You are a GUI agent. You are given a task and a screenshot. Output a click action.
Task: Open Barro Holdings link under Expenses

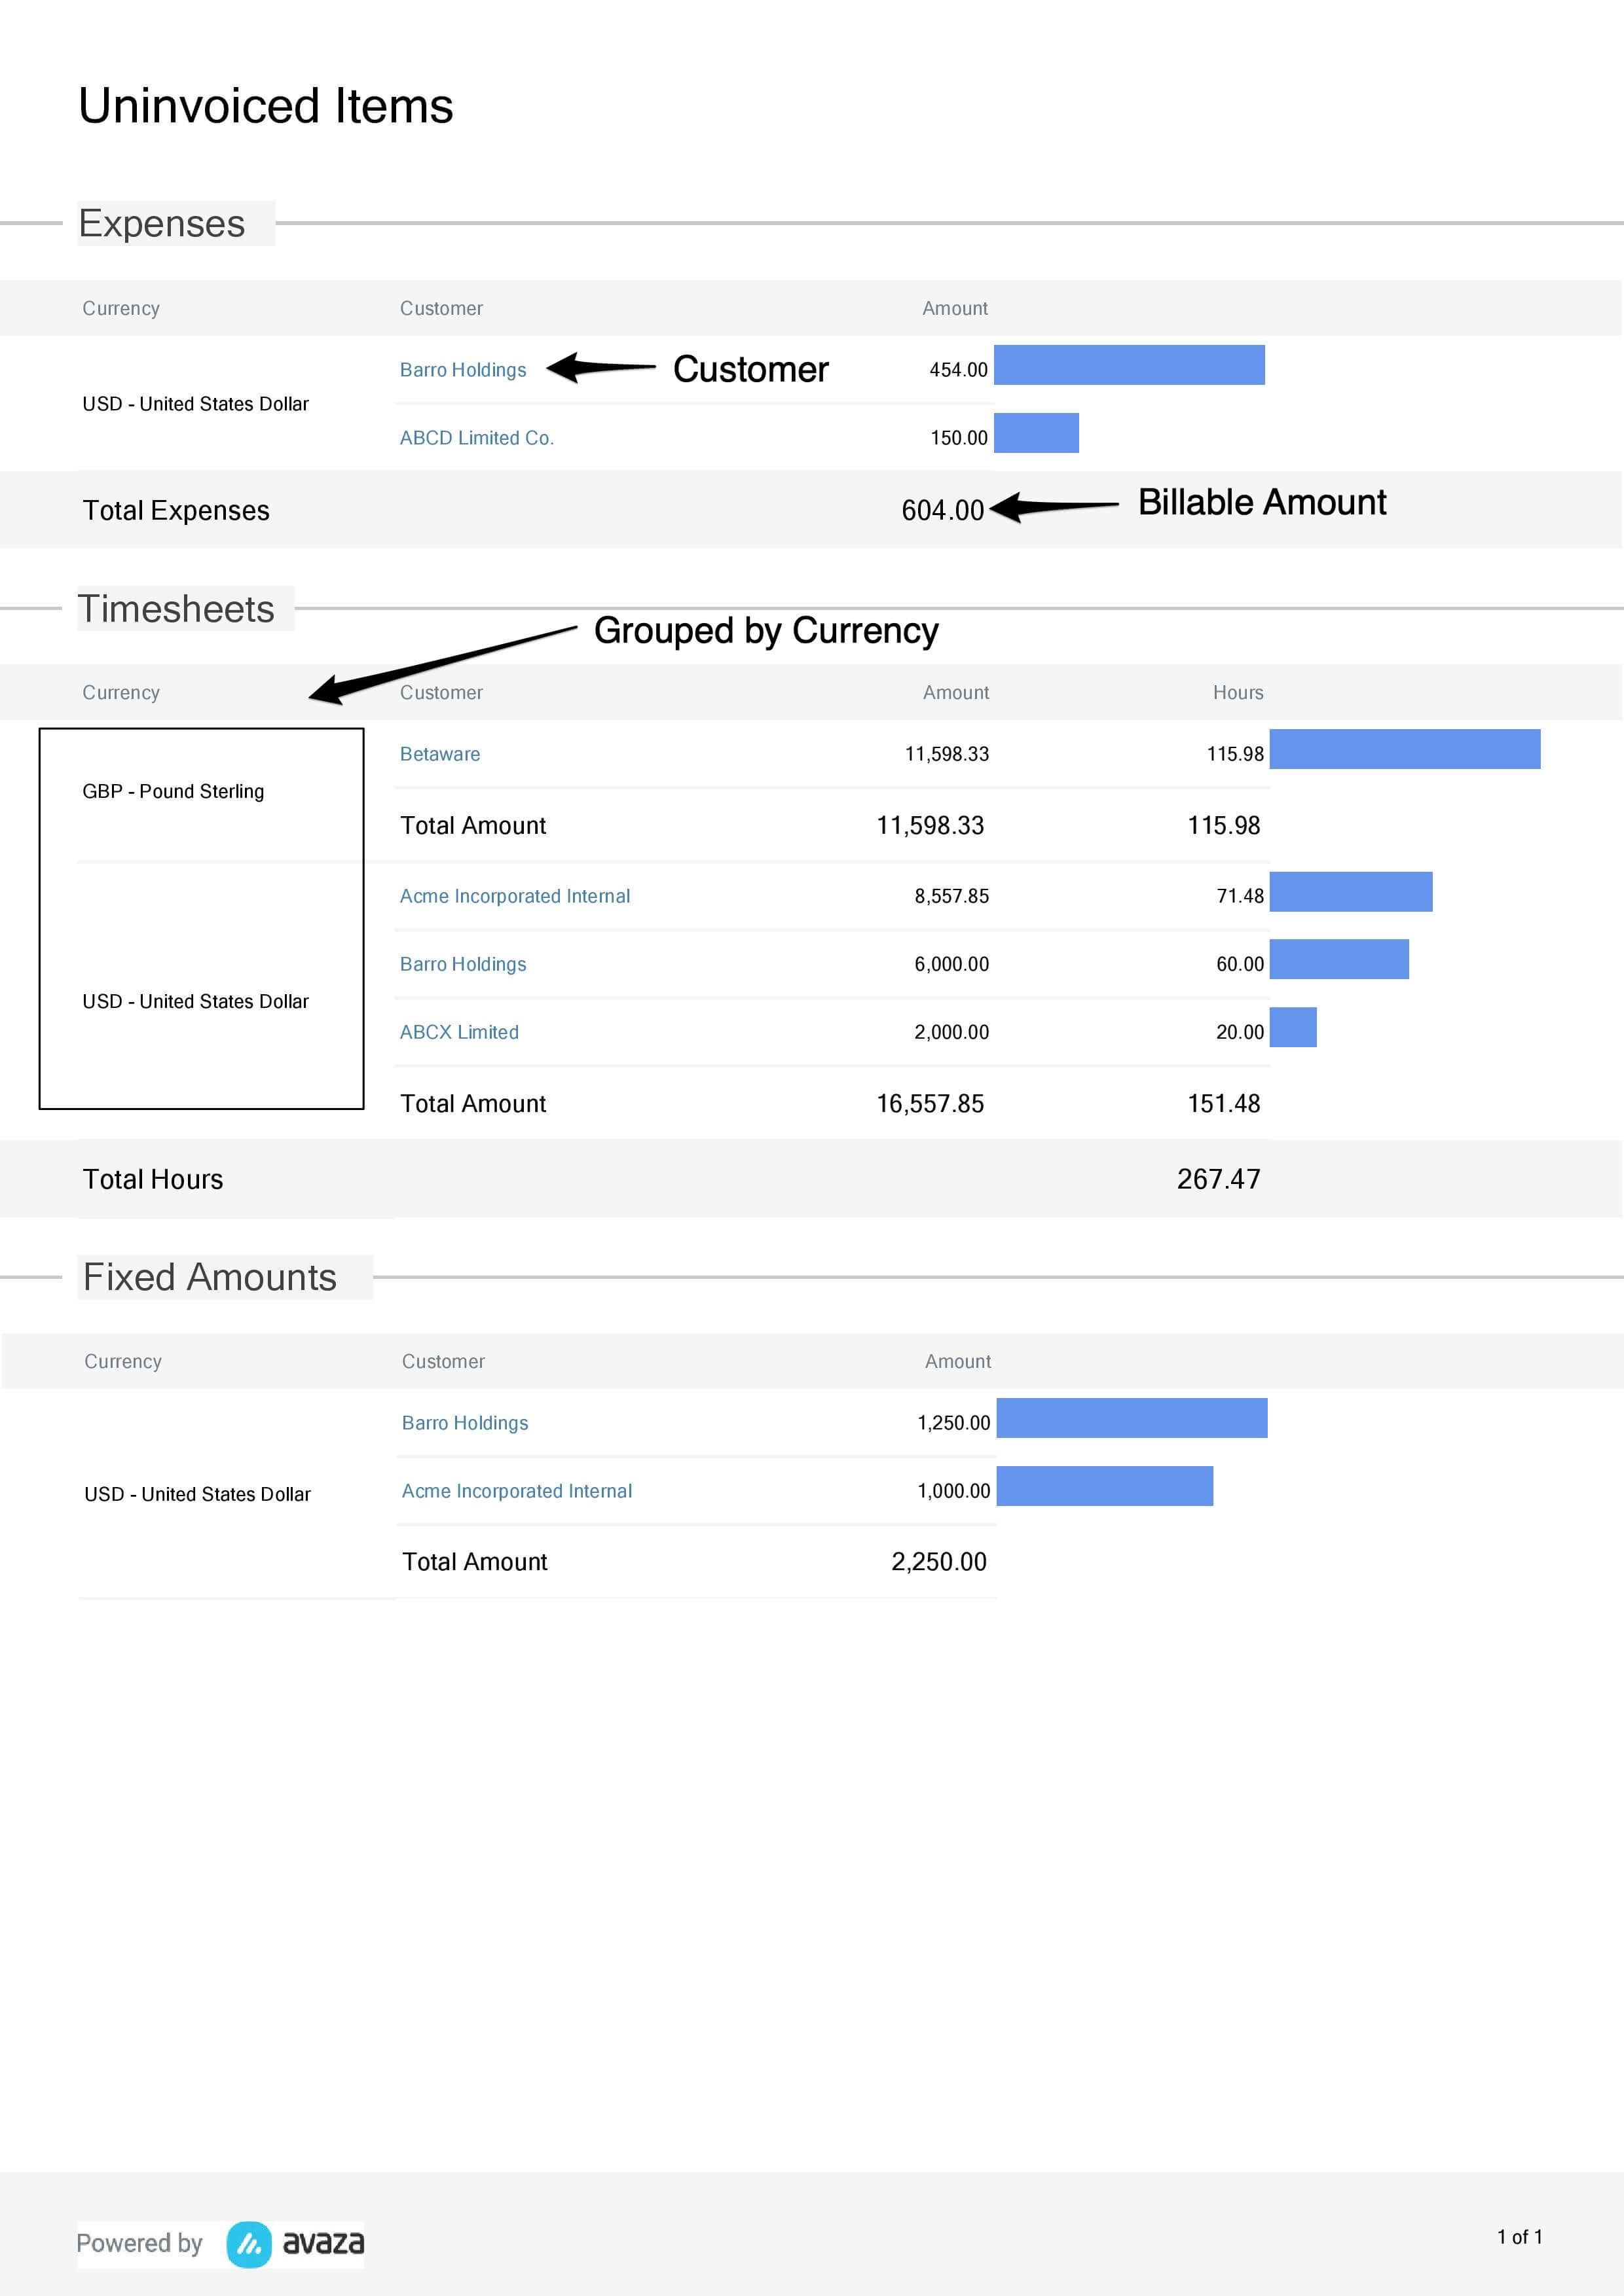[x=462, y=370]
